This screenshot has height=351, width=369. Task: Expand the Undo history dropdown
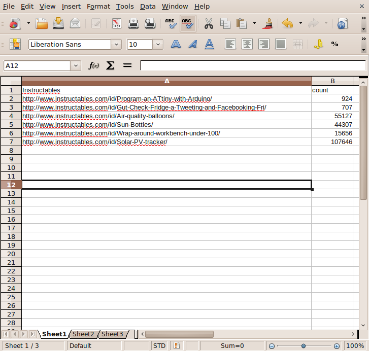(300, 23)
